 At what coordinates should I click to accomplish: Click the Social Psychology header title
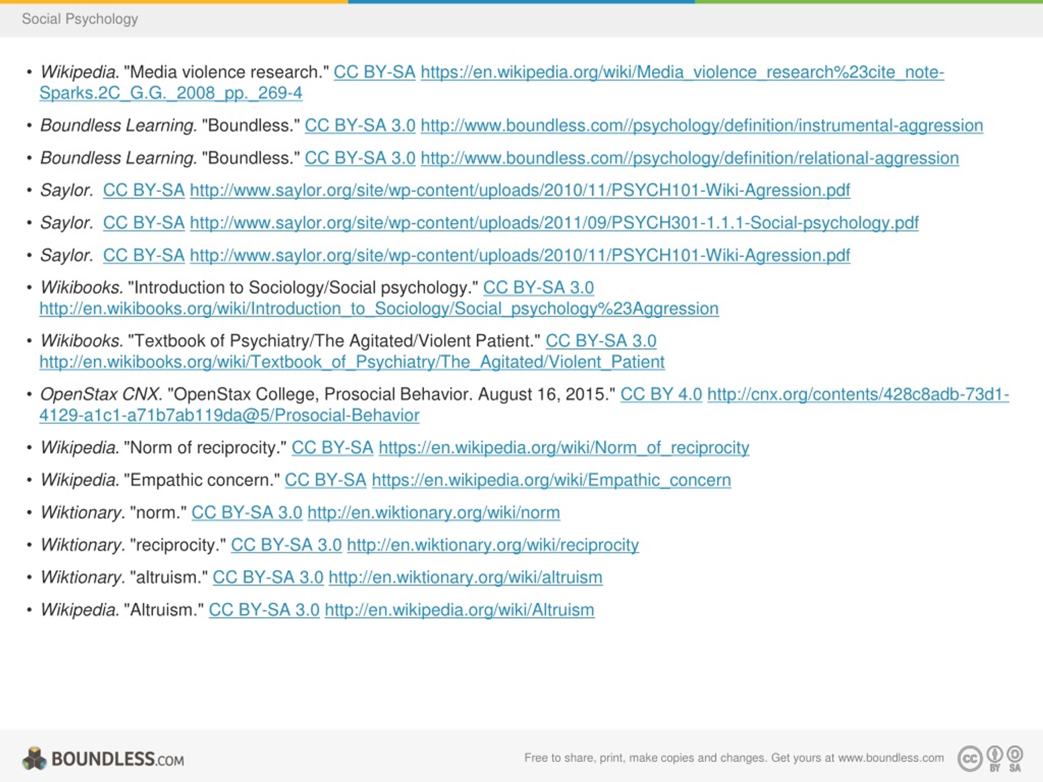pyautogui.click(x=80, y=19)
